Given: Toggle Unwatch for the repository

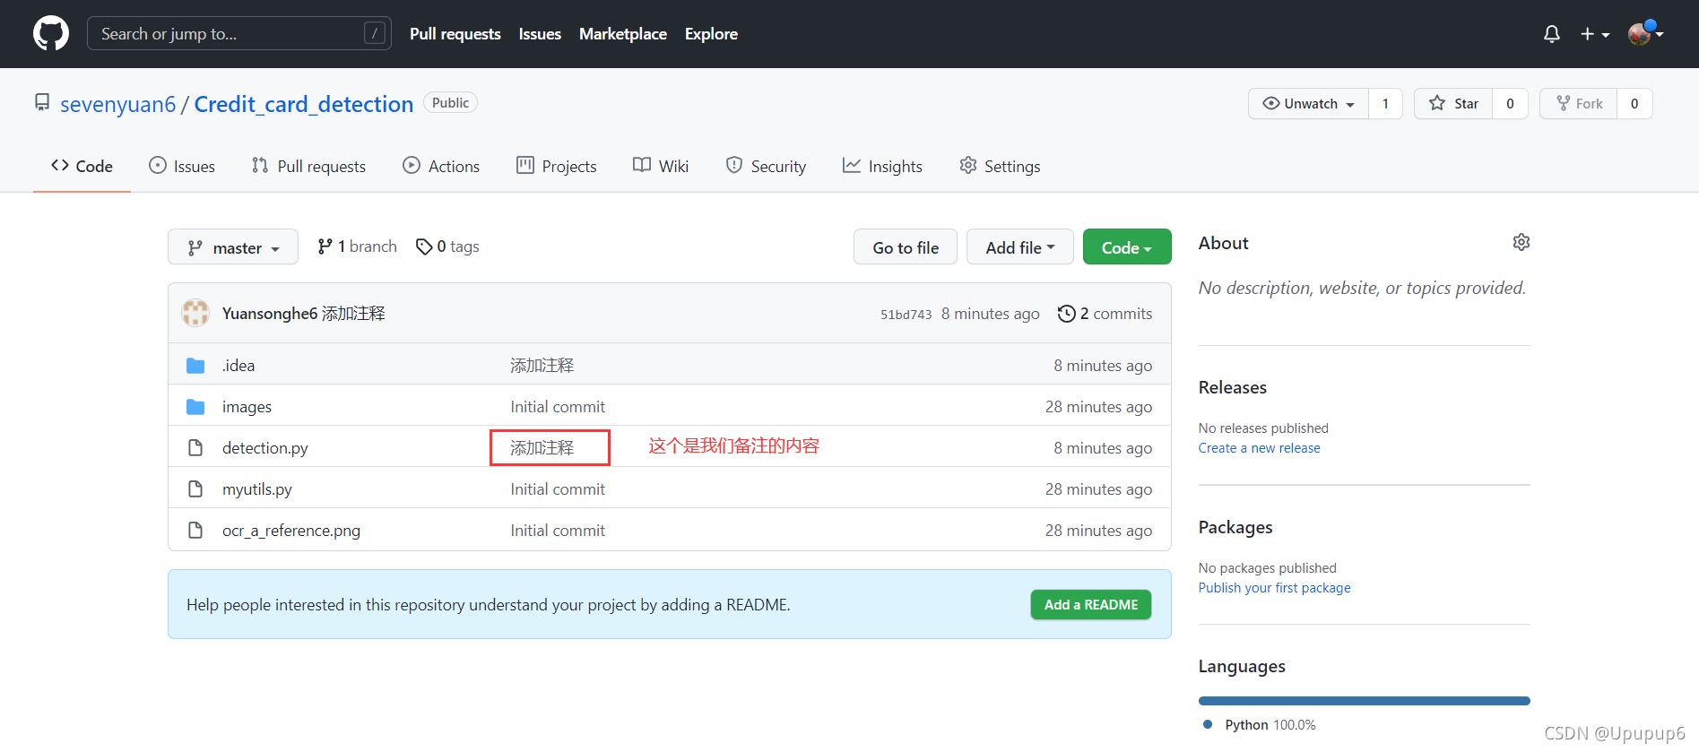Looking at the screenshot, I should click(1308, 104).
